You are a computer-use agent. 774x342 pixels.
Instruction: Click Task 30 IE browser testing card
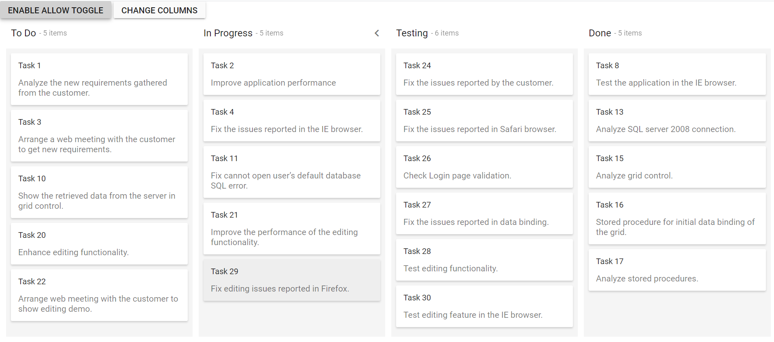[484, 306]
